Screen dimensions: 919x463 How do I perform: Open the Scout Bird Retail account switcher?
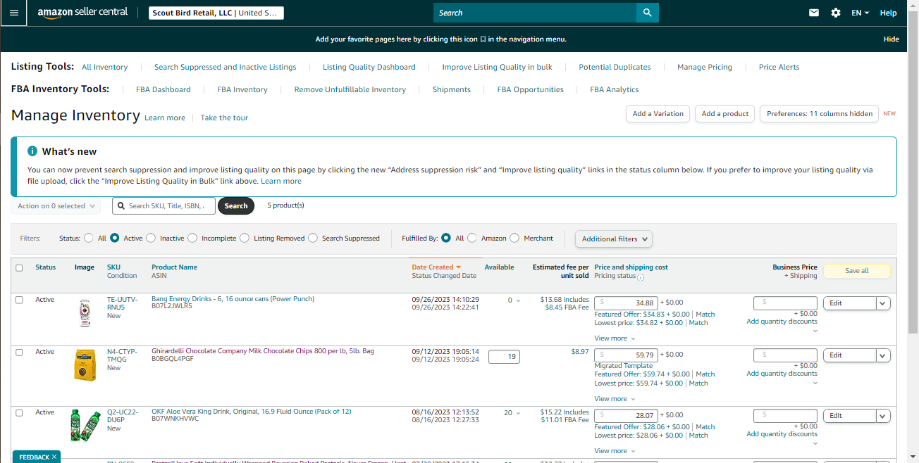[217, 13]
